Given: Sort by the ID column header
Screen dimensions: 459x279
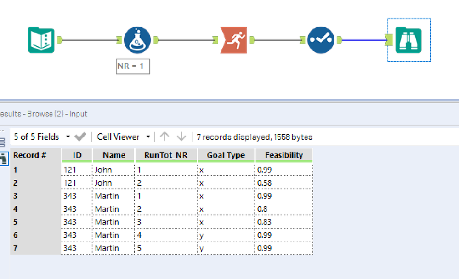Looking at the screenshot, I should pyautogui.click(x=77, y=155).
